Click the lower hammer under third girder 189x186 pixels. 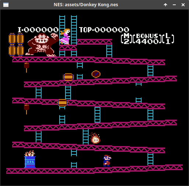pyautogui.click(x=26, y=109)
